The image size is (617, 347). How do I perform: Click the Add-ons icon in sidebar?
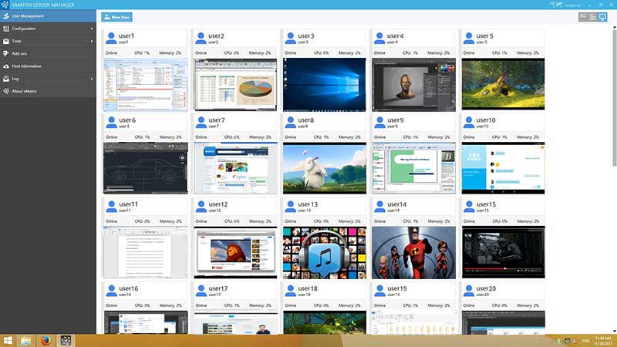[6, 53]
